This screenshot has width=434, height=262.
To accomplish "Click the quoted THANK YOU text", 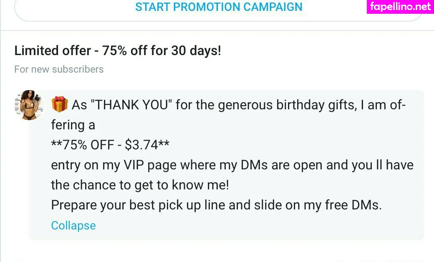I will [x=131, y=105].
